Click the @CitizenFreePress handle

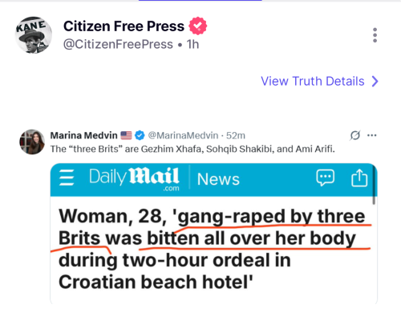click(x=118, y=44)
